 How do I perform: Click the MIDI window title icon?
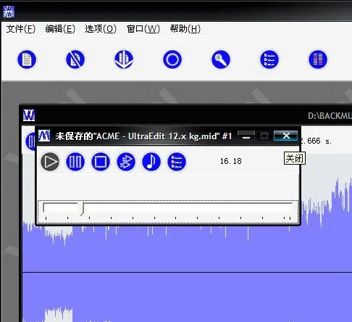[44, 136]
